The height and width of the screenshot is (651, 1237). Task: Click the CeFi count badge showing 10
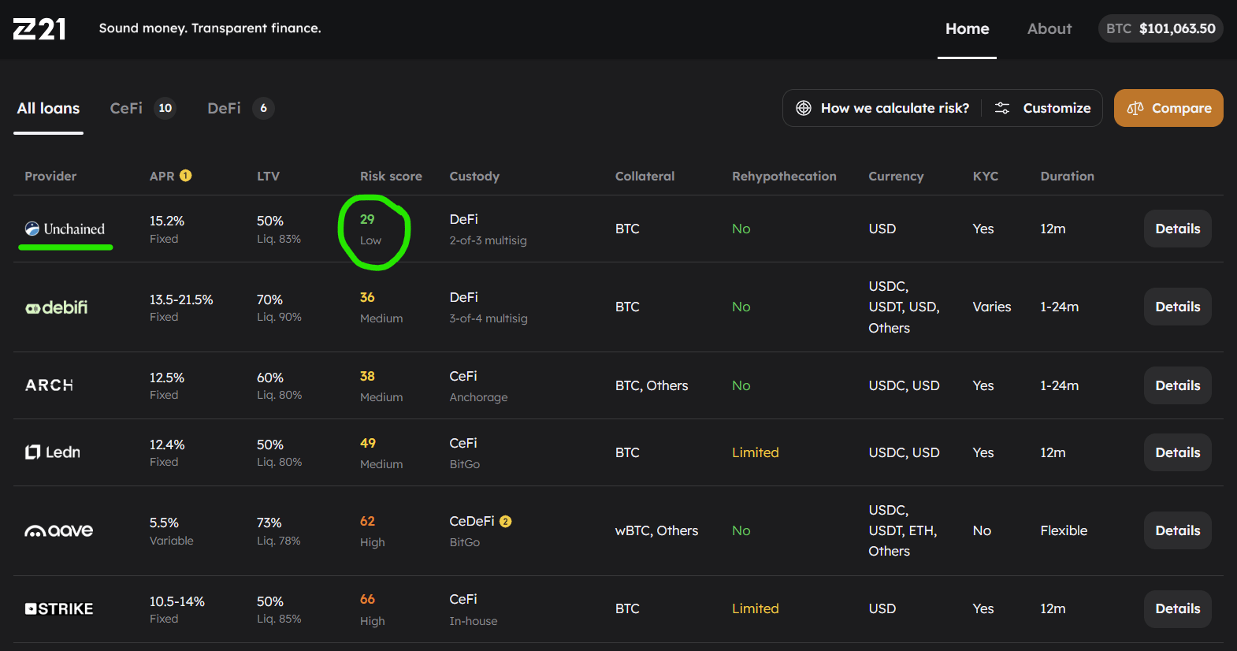(x=165, y=108)
